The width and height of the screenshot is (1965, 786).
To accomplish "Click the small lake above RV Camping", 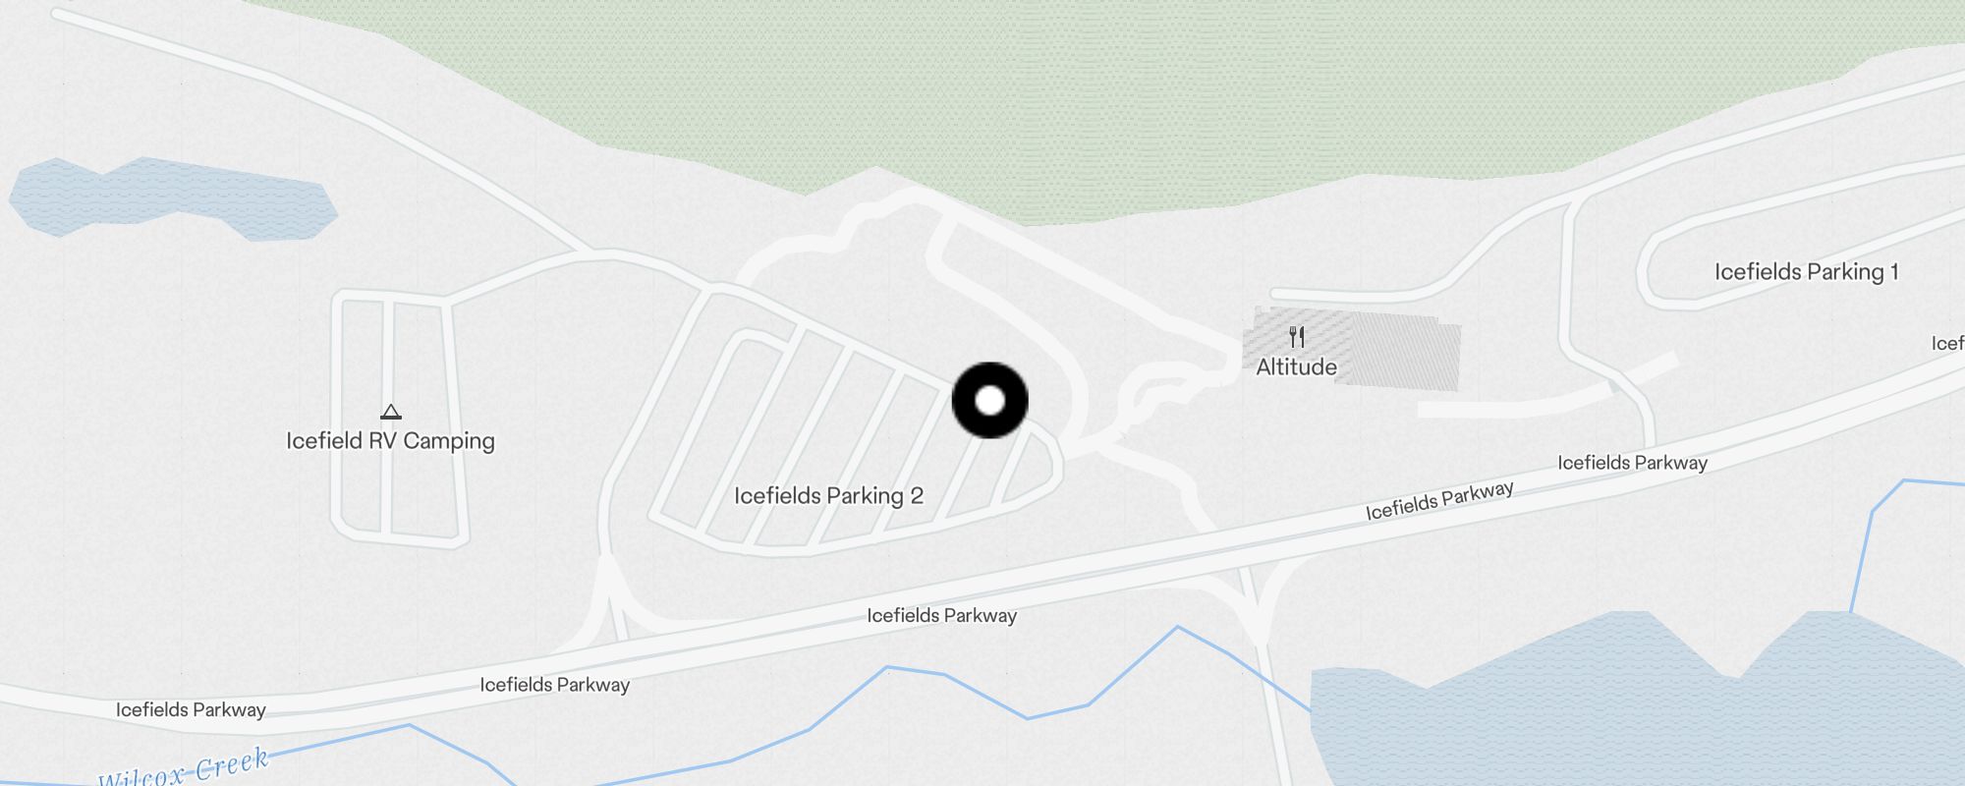I will click(172, 199).
